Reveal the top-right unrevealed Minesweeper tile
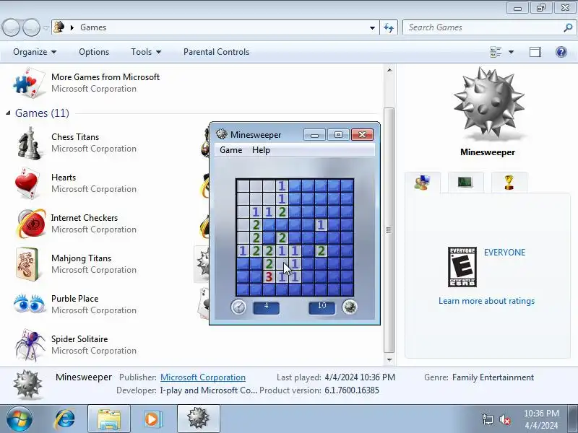 pos(348,185)
